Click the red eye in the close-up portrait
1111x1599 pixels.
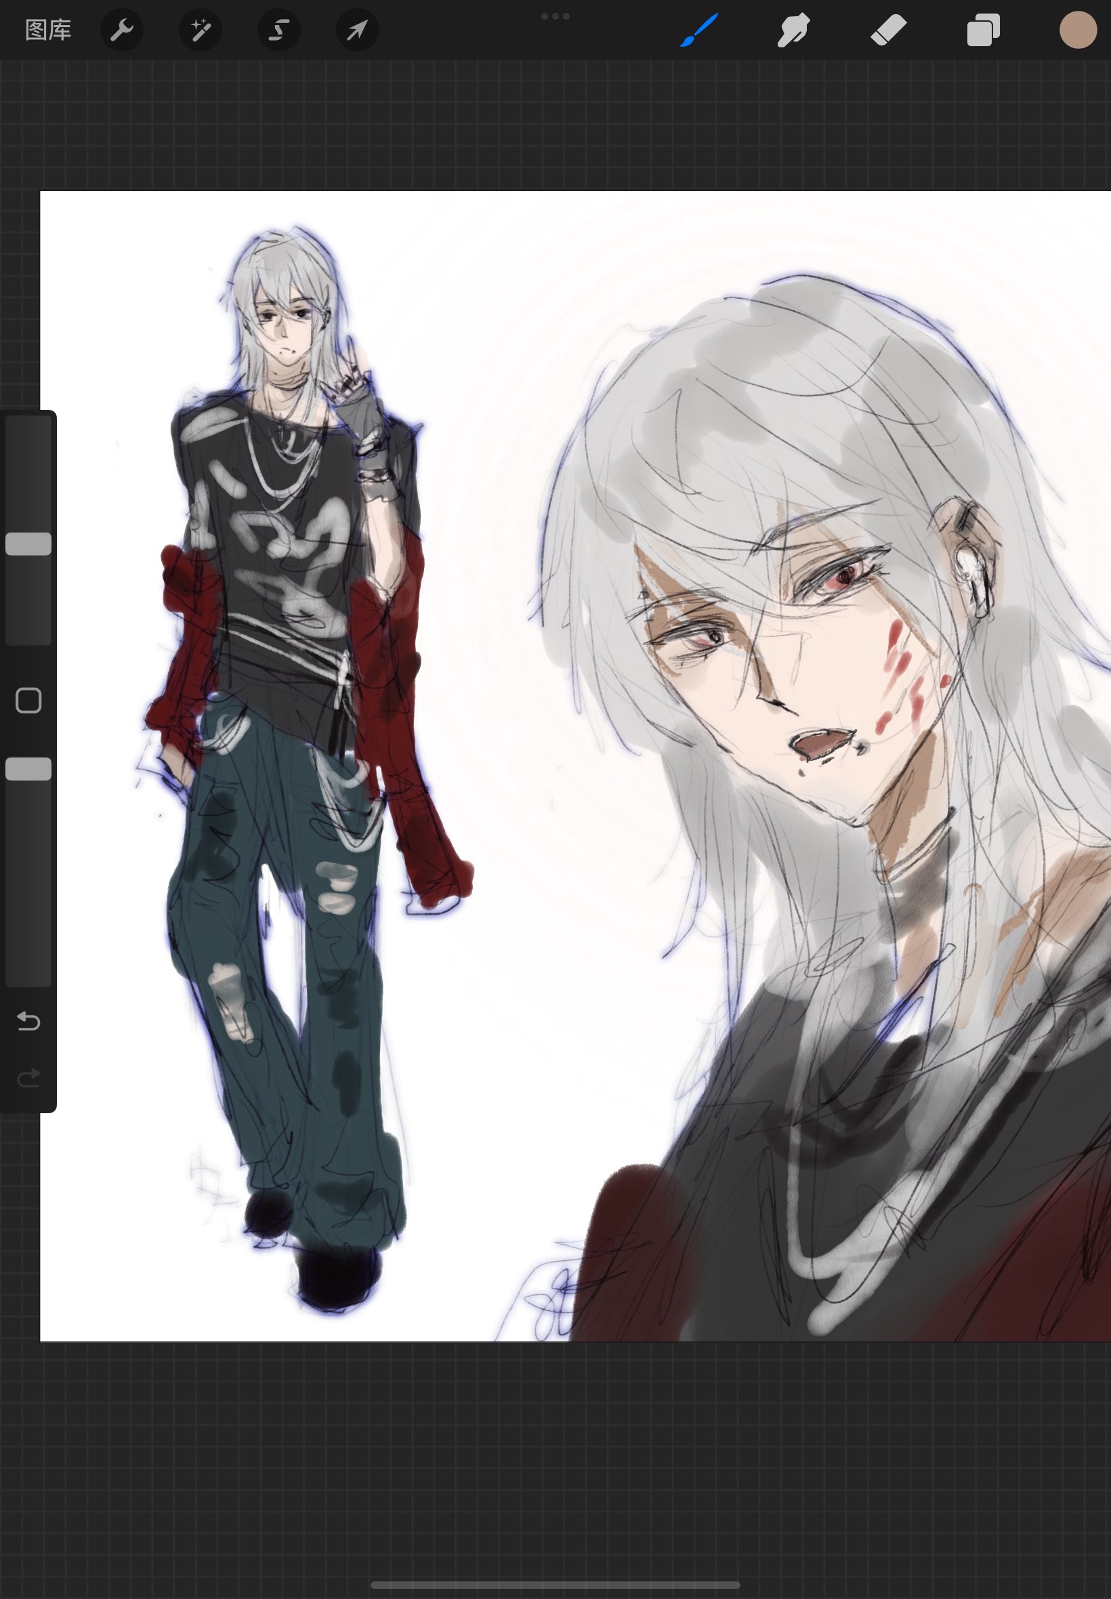tap(845, 575)
